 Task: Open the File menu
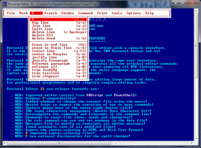[x=11, y=13]
